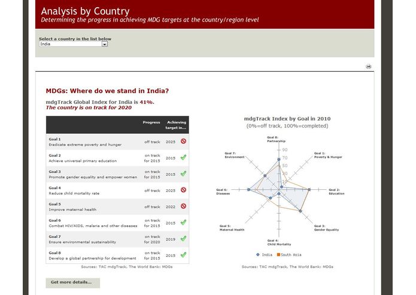Image resolution: width=416 pixels, height=295 pixels.
Task: Click Goal 1: Poverty & Hunger chart label
Action: click(328, 155)
